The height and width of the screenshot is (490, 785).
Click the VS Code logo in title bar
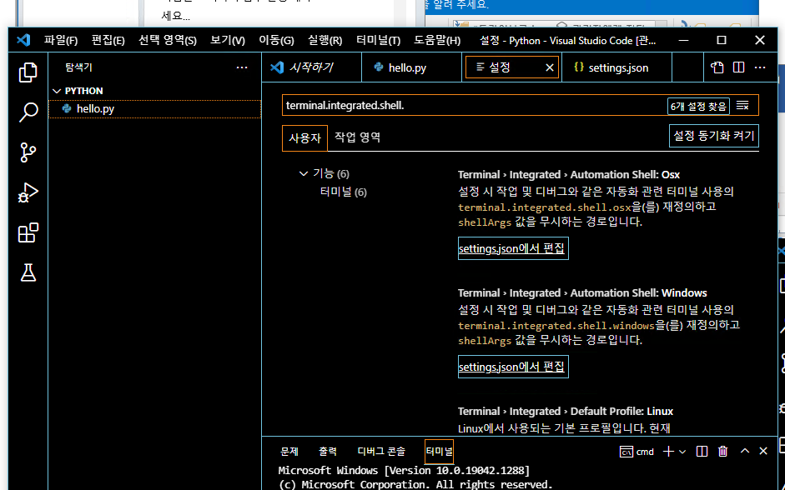tap(23, 40)
